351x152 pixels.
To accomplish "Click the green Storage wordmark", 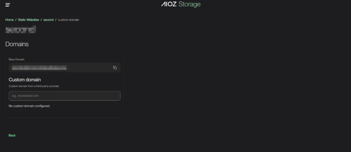I will (189, 4).
